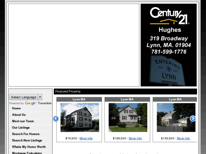This screenshot has width=206, height=154.
Task: Click the 319 Broadway address text
Action: pyautogui.click(x=169, y=38)
